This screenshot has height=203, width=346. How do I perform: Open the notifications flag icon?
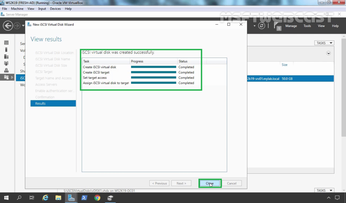pyautogui.click(x=277, y=26)
